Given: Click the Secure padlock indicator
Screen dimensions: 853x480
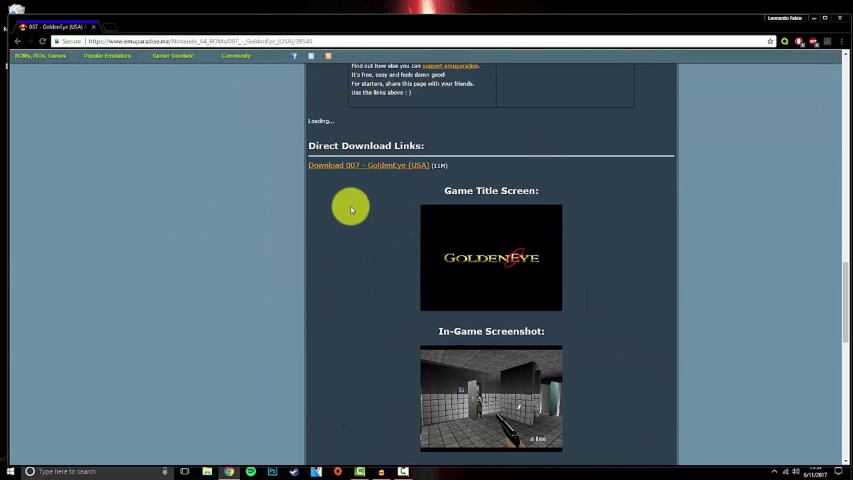Looking at the screenshot, I should 68,41.
